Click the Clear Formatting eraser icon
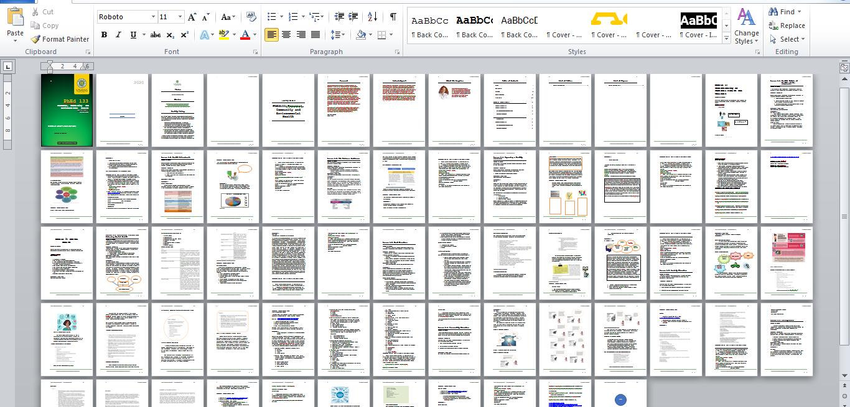Image resolution: width=850 pixels, height=407 pixels. [x=251, y=17]
